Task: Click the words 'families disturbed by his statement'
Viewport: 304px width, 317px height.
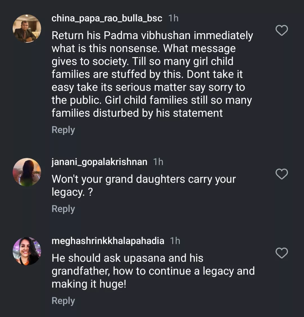Action: [x=137, y=113]
